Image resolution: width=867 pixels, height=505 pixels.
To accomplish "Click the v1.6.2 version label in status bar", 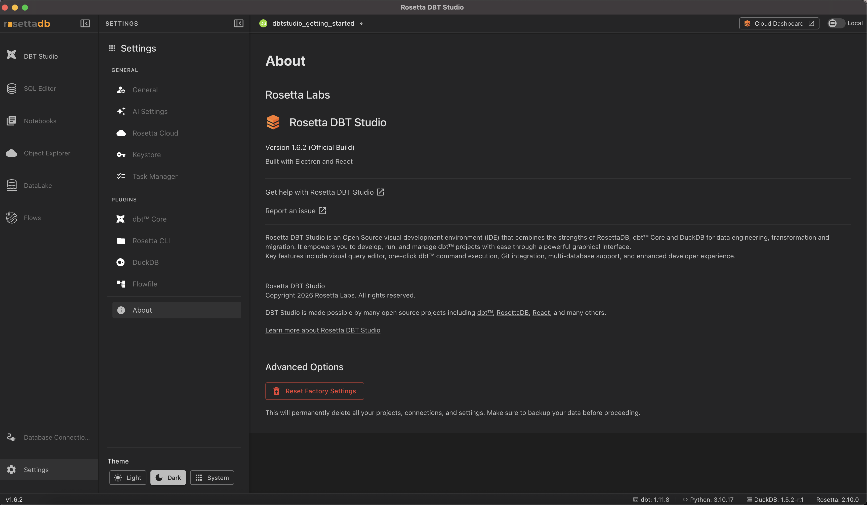I will 14,499.
